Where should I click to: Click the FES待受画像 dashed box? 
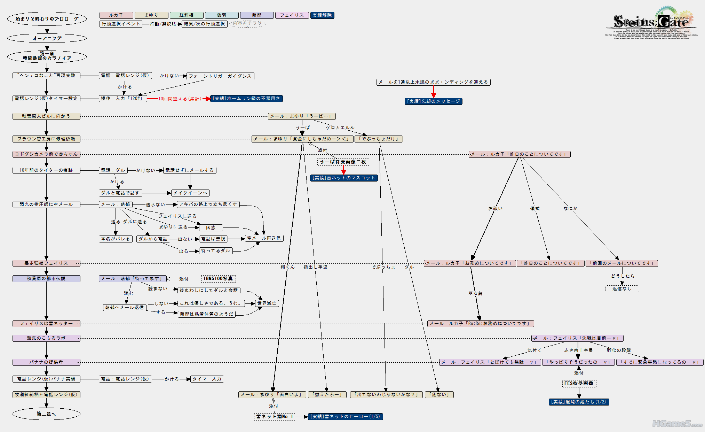[579, 384]
